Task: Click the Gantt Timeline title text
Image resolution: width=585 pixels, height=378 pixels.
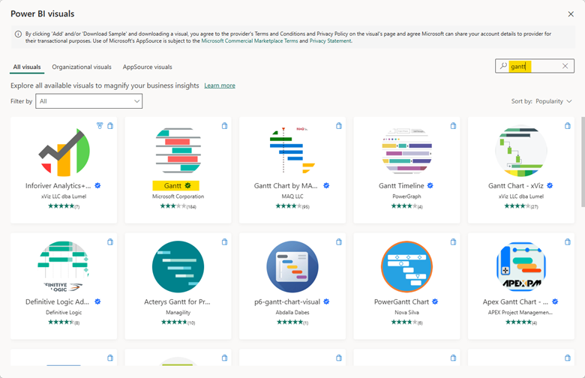Action: point(401,185)
